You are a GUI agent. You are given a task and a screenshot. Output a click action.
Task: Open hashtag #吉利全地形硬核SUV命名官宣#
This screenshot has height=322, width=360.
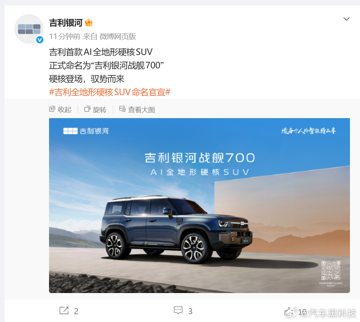(x=110, y=92)
